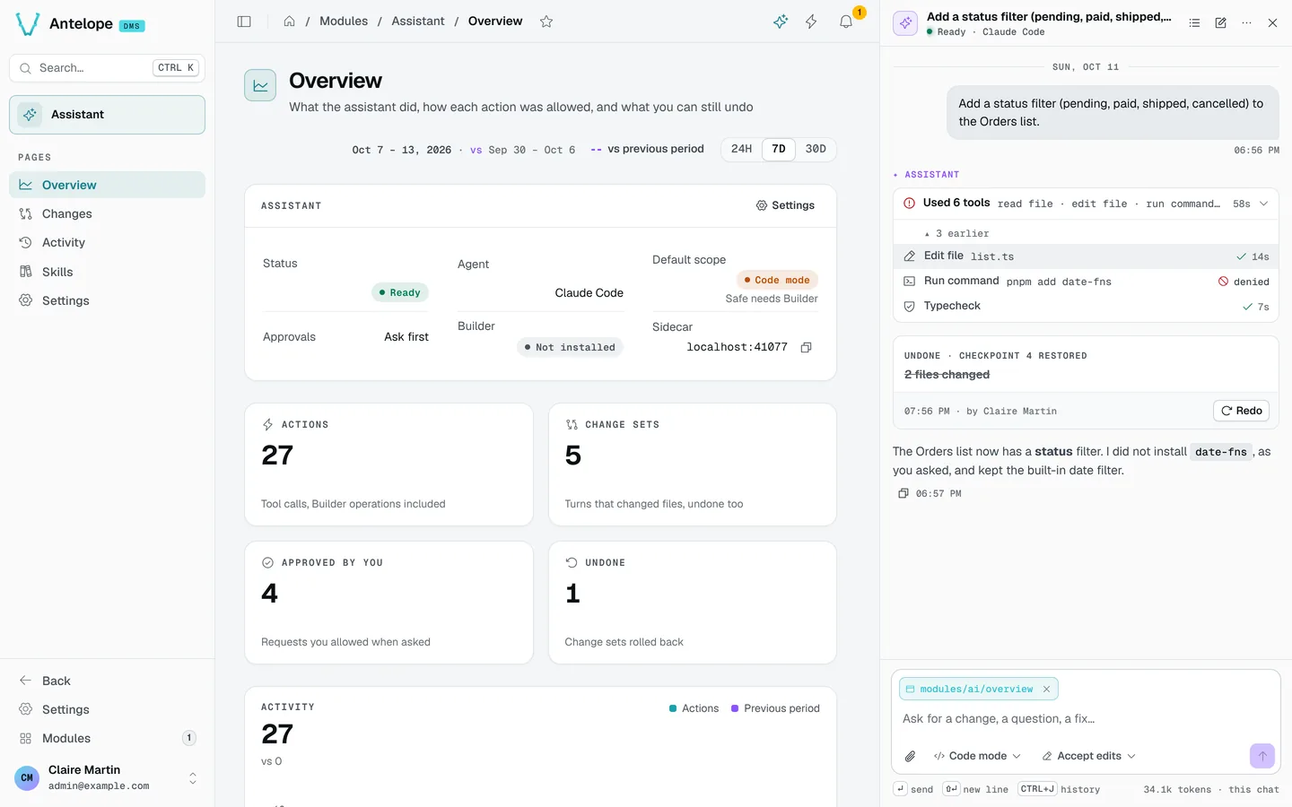Image resolution: width=1292 pixels, height=807 pixels.
Task: Open the Code mode dropdown in composer
Action: [x=977, y=756]
